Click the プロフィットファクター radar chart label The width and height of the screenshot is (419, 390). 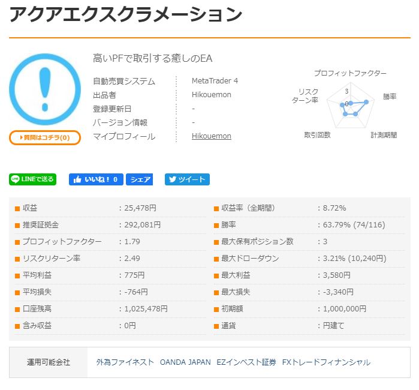coord(350,73)
